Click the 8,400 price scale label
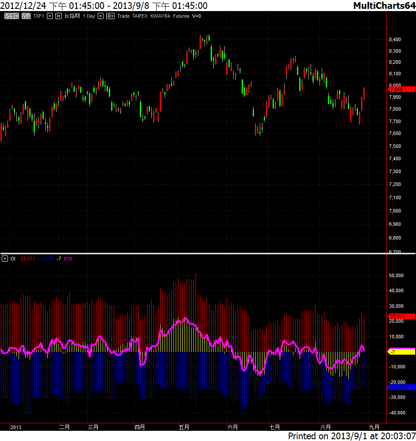416x441 pixels. point(395,39)
